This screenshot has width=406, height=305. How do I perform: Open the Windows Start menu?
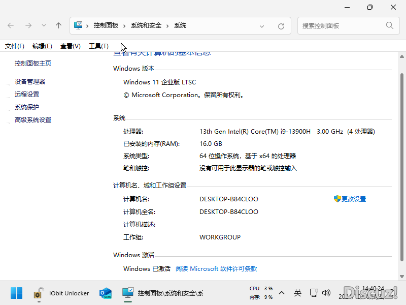click(17, 293)
